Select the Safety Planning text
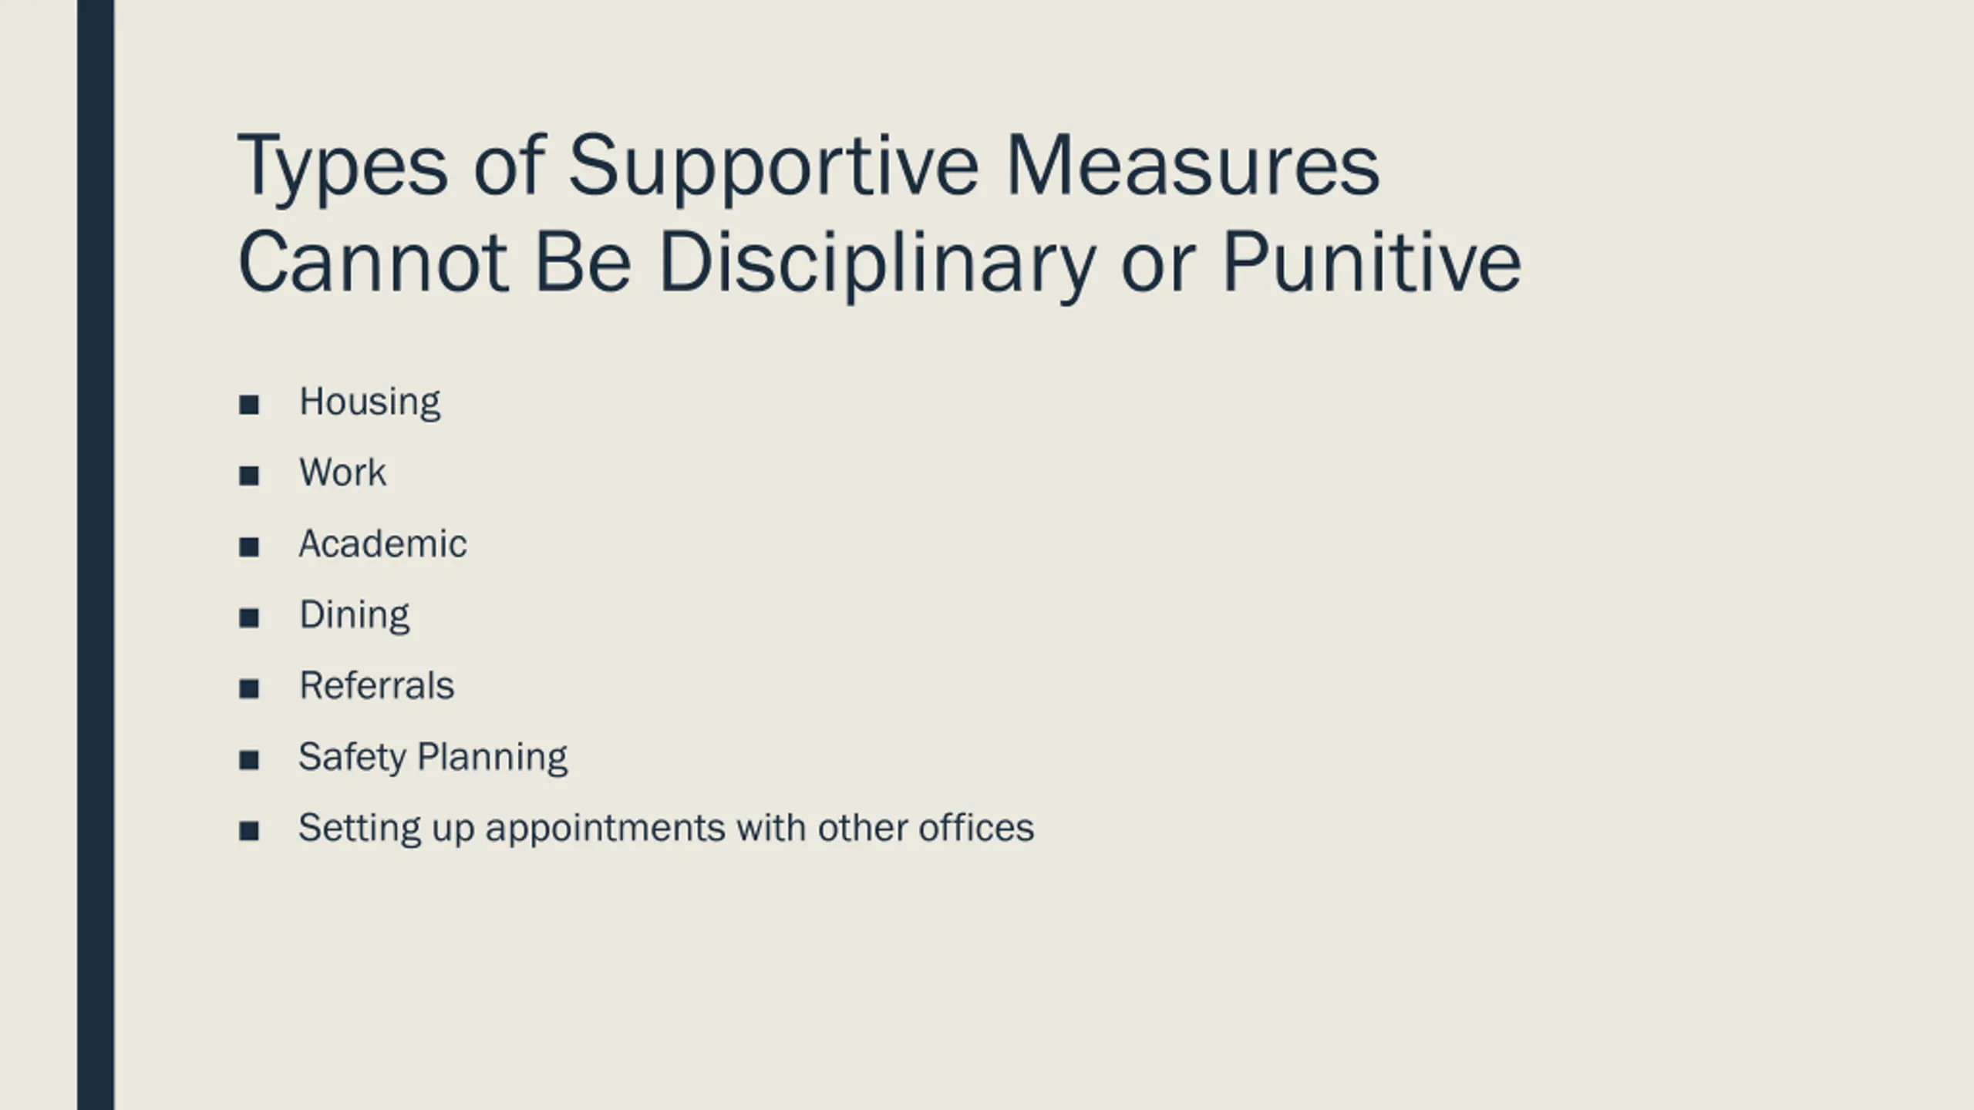Screen dimensions: 1974x1110 [x=433, y=758]
